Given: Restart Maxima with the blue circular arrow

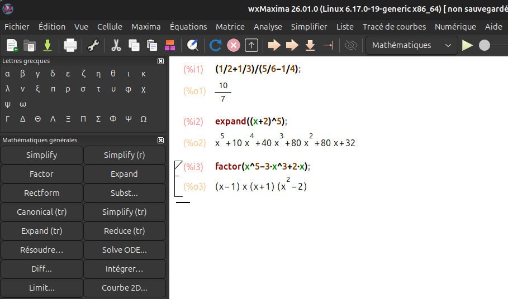Looking at the screenshot, I should click(x=215, y=45).
